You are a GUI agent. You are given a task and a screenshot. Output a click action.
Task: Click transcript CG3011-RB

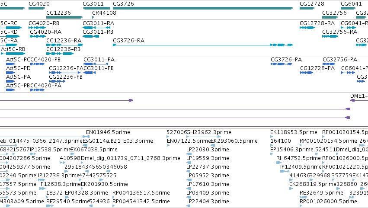click(98, 32)
